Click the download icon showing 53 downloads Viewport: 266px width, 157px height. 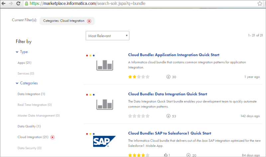[x=168, y=116]
